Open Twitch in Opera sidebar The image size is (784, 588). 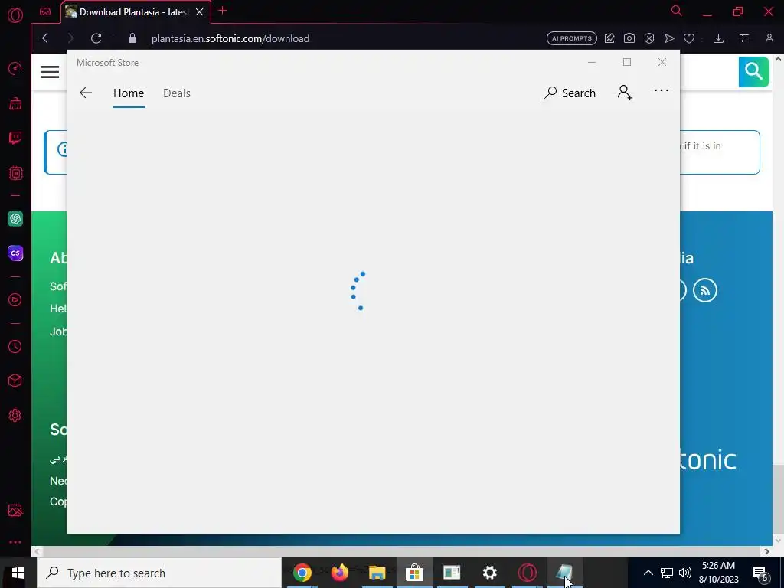(x=15, y=138)
